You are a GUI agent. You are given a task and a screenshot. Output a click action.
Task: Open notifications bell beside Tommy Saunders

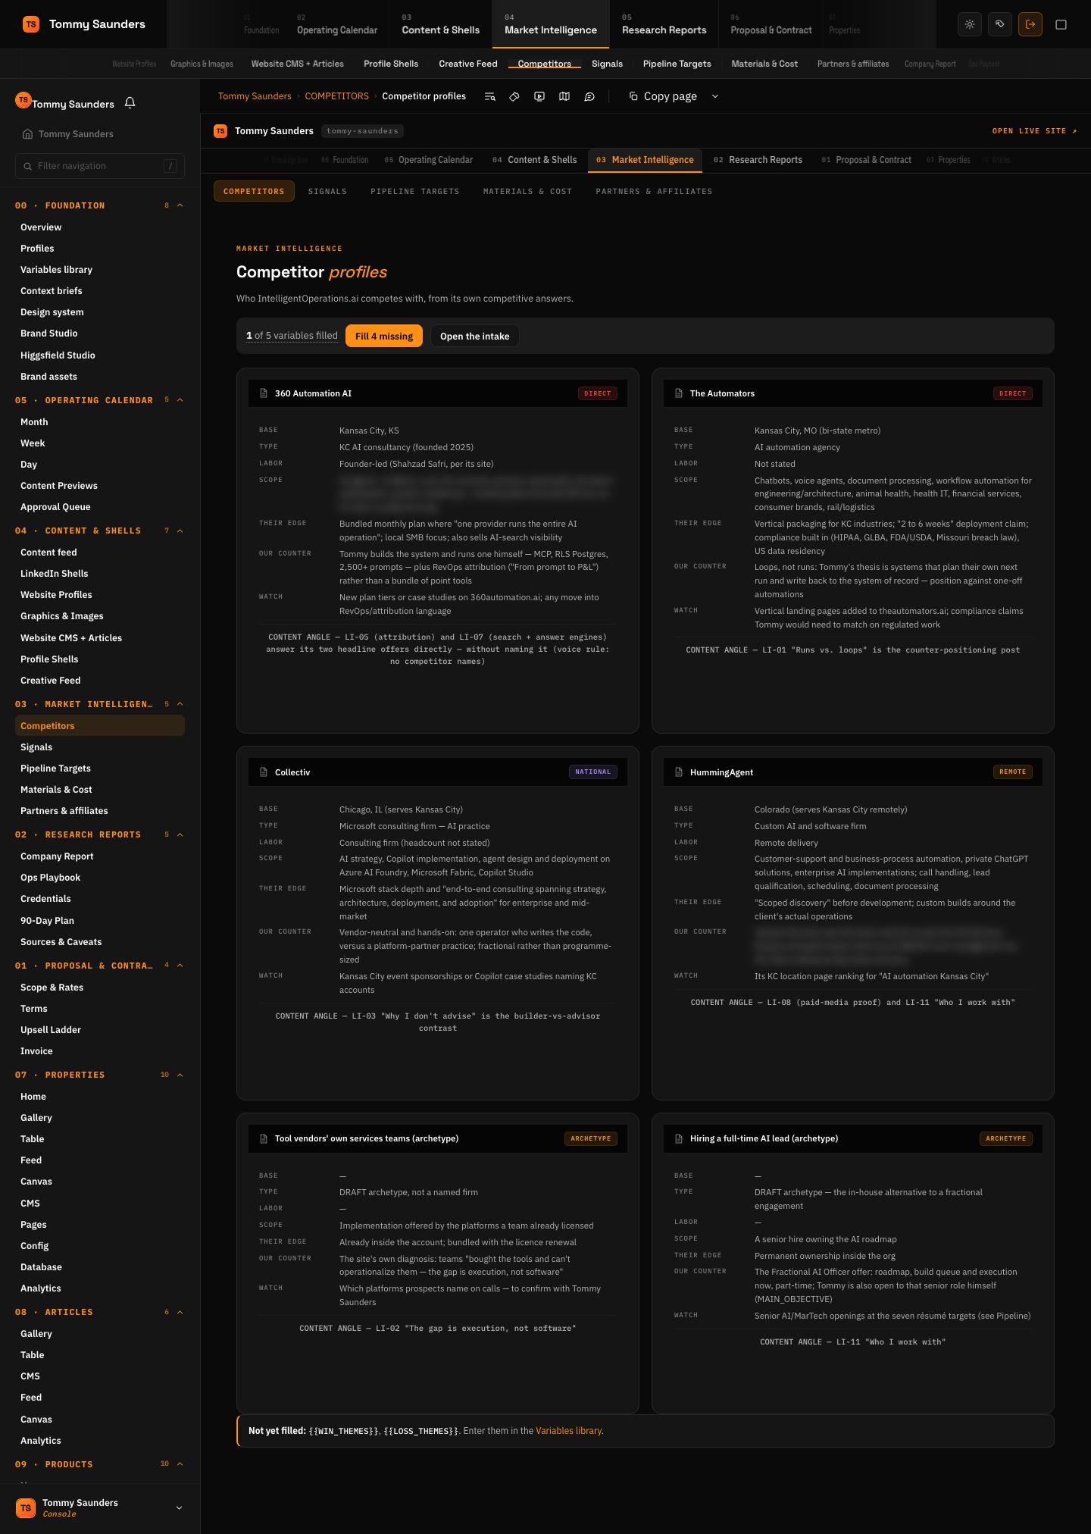(x=130, y=103)
